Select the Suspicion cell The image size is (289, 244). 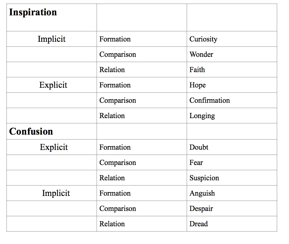point(232,178)
